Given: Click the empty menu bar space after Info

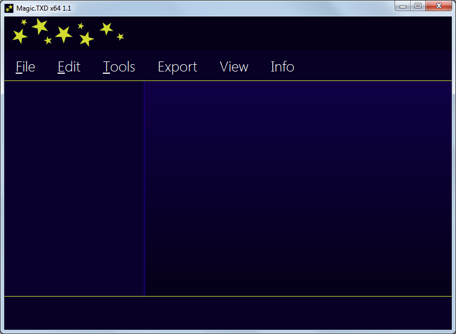Looking at the screenshot, I should coord(374,67).
